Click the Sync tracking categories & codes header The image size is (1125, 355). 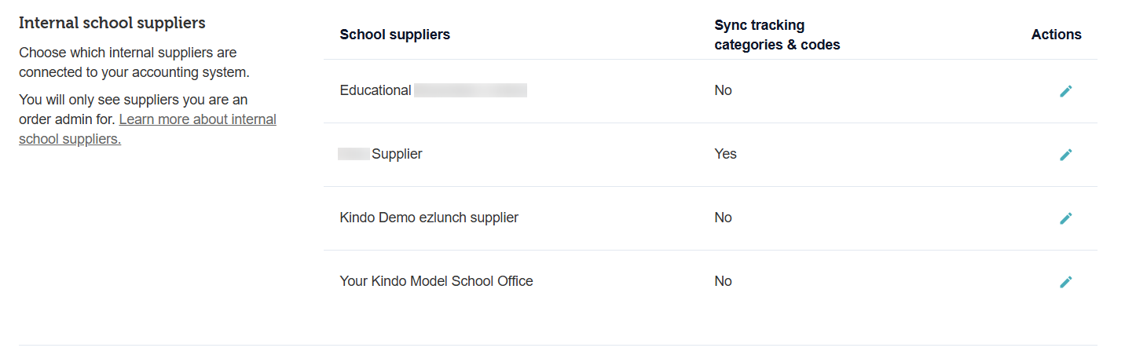click(776, 35)
